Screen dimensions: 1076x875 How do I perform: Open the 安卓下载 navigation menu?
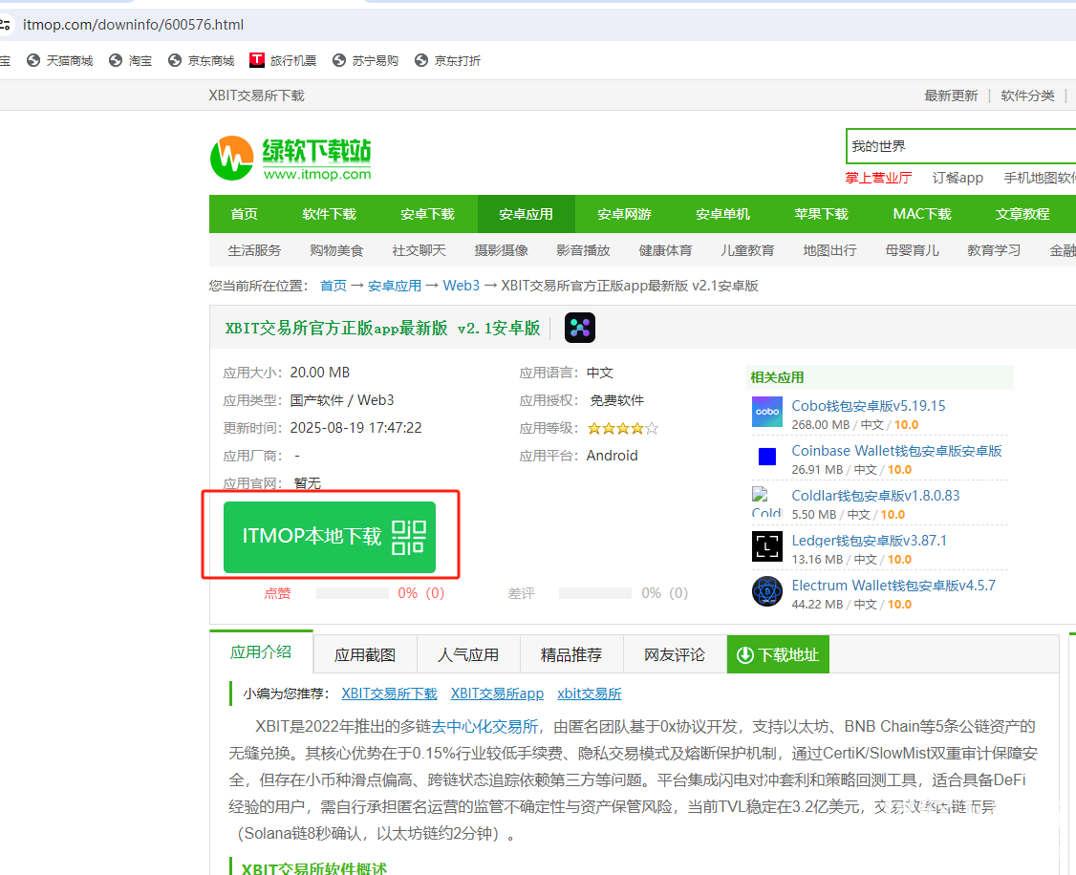427,214
